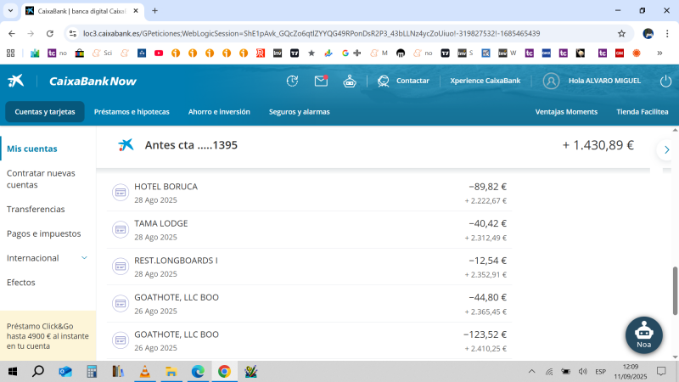Click the vertical page scrollbar thumb
679x382 pixels.
point(675,291)
